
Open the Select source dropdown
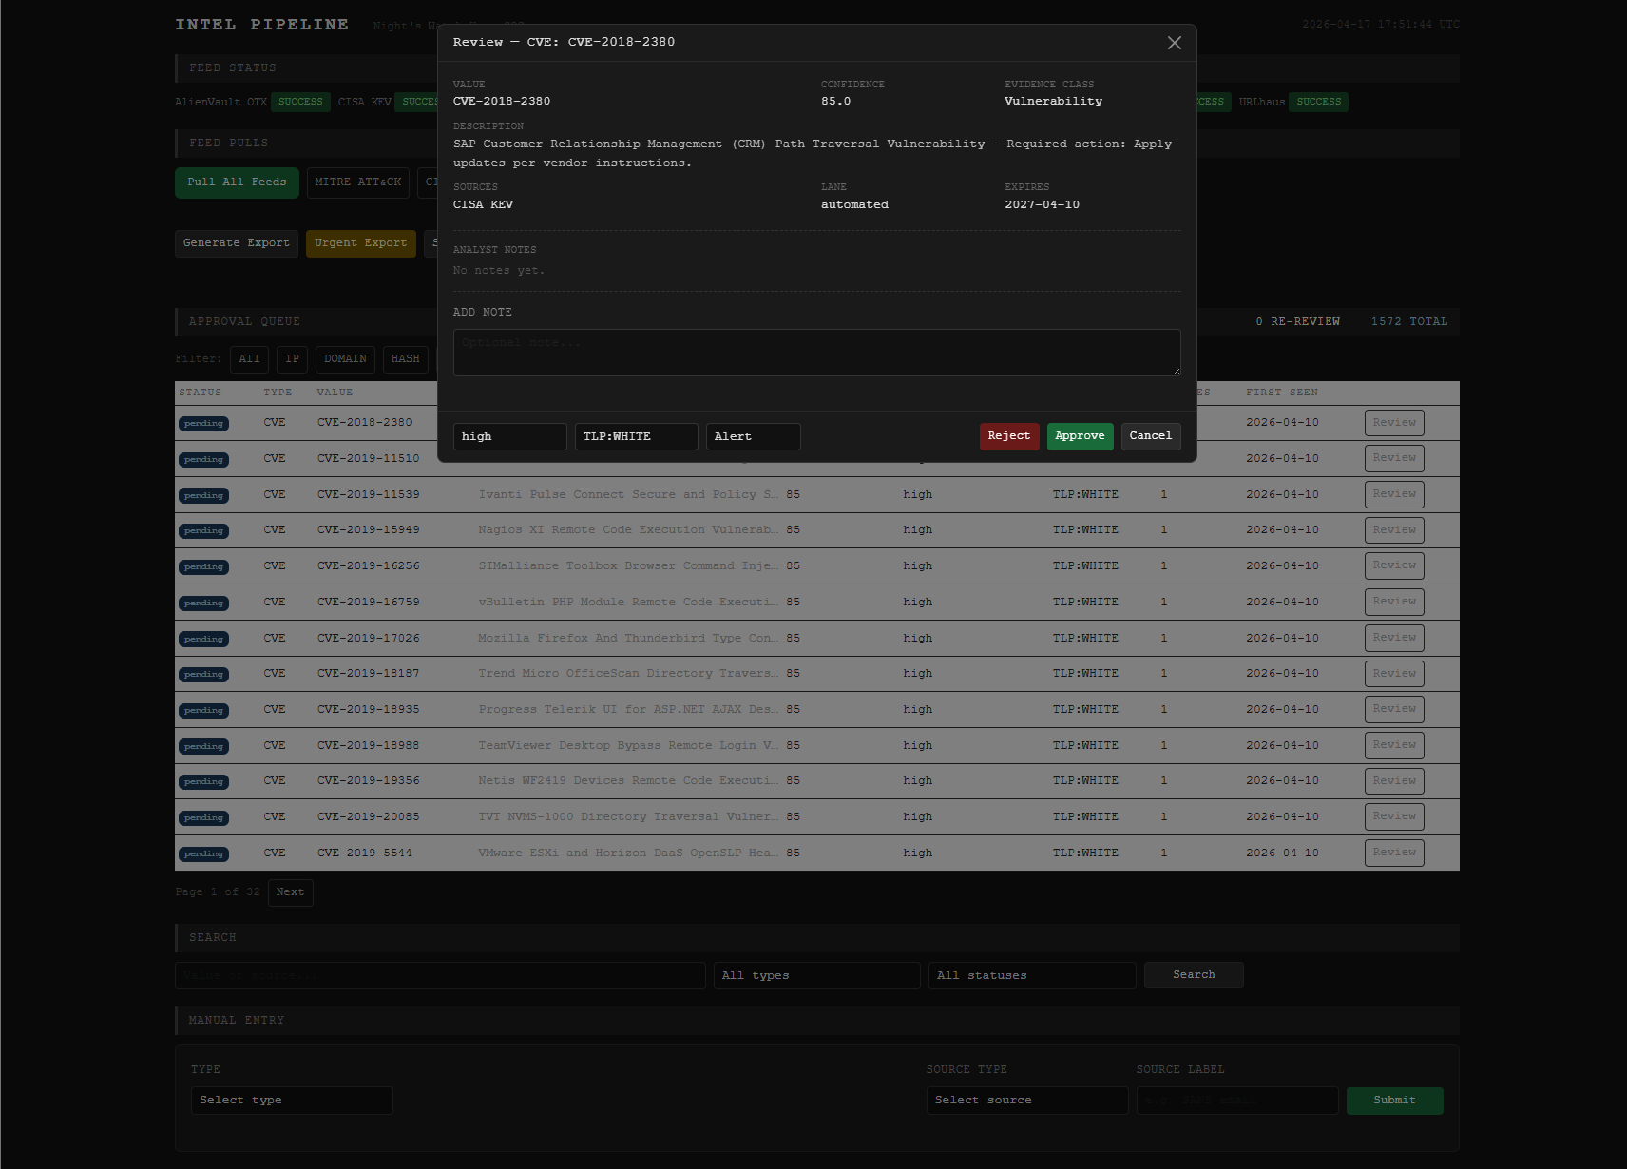[1027, 1101]
